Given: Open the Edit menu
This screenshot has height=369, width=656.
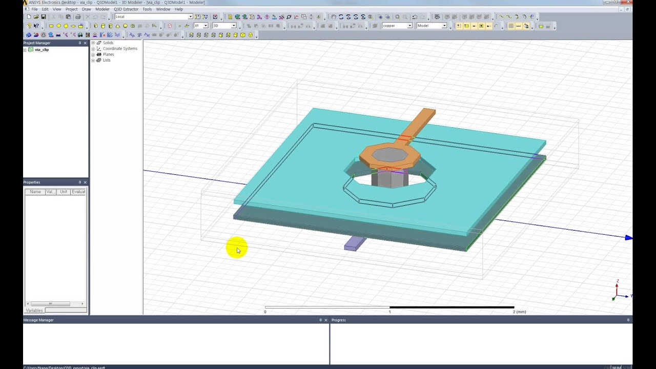Looking at the screenshot, I should pyautogui.click(x=45, y=9).
